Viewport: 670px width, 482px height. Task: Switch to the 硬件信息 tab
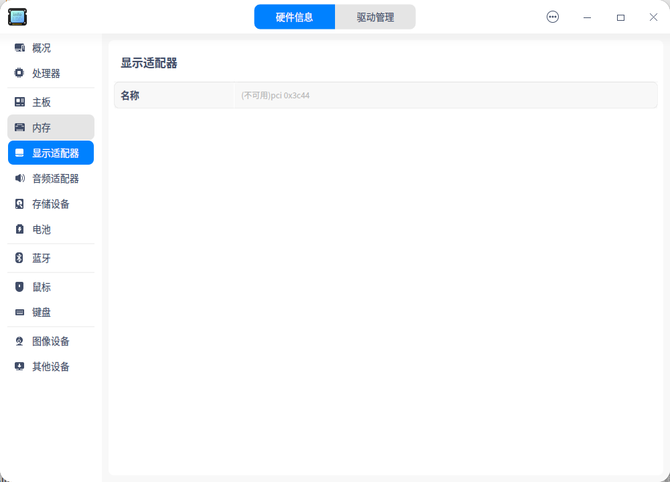click(x=295, y=16)
